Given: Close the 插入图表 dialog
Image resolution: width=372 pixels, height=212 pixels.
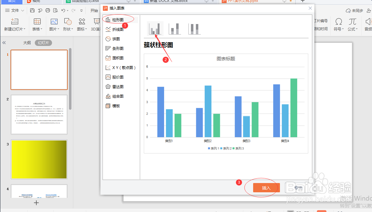Looking at the screenshot, I should pos(310,8).
